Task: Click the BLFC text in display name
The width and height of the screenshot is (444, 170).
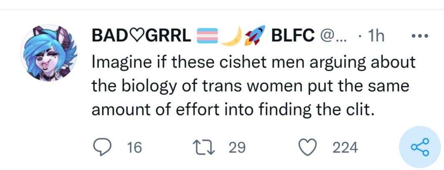Action: [293, 37]
